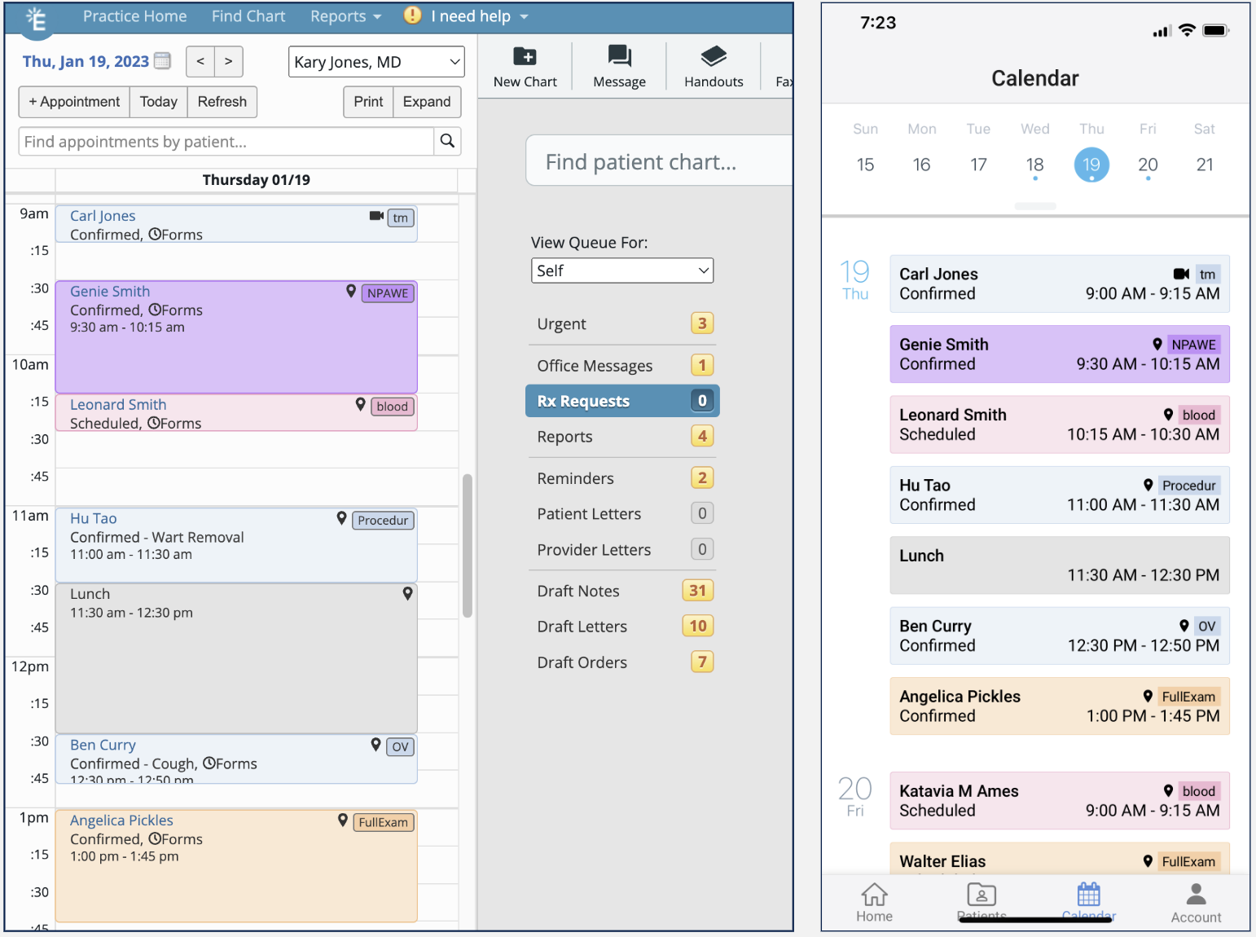
Task: Click the Refresh button
Action: 222,102
